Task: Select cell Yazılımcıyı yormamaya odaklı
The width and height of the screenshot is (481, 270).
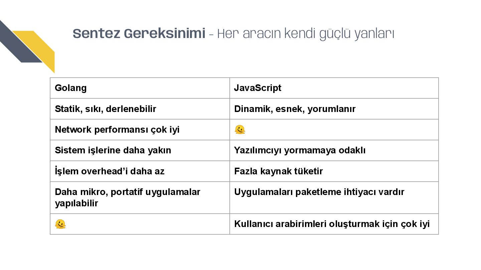Action: tap(334, 150)
